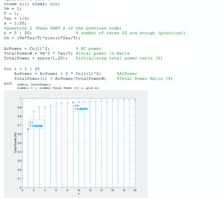Click the 'for i = 1 : 20' line
This screenshot has width=221, height=198.
(x=22, y=69)
